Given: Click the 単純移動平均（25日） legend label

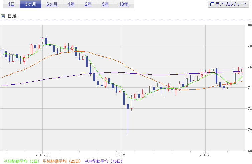Looking at the screenshot, I should point(62,161).
